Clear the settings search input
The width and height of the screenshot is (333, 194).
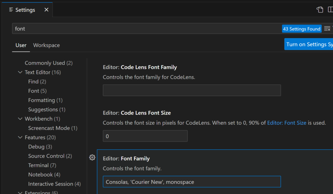tap(327, 29)
